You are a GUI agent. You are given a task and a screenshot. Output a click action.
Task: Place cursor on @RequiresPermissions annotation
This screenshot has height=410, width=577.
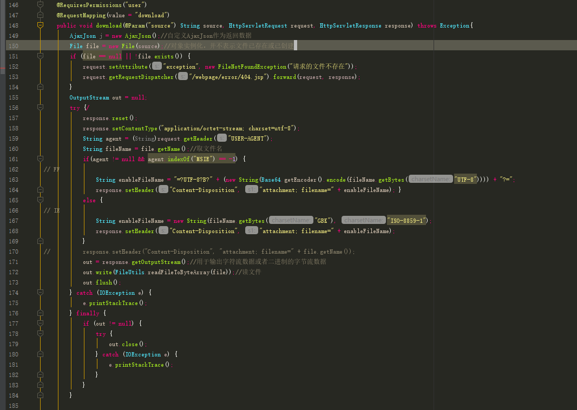coord(89,5)
